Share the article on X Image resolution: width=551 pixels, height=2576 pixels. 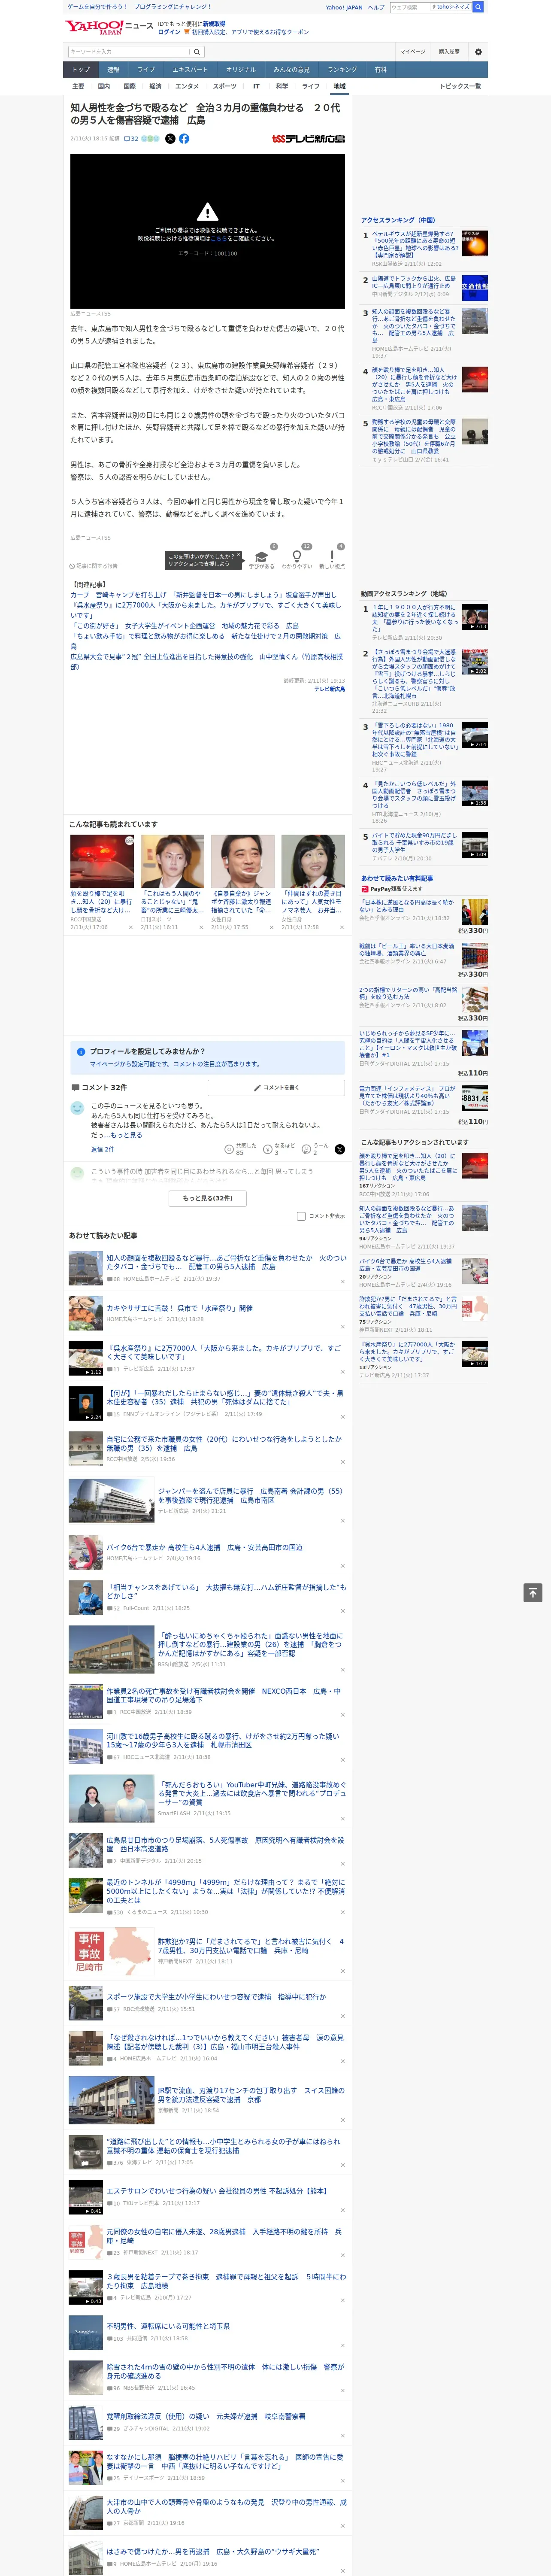coord(170,139)
